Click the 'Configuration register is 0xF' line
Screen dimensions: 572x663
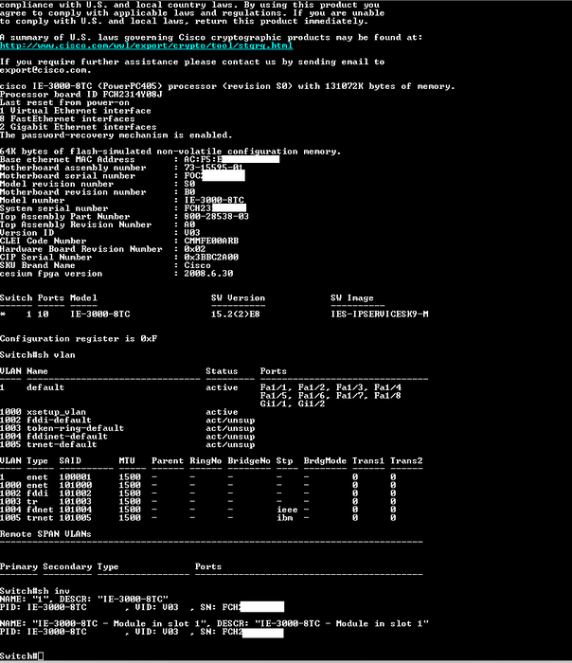[x=77, y=338]
